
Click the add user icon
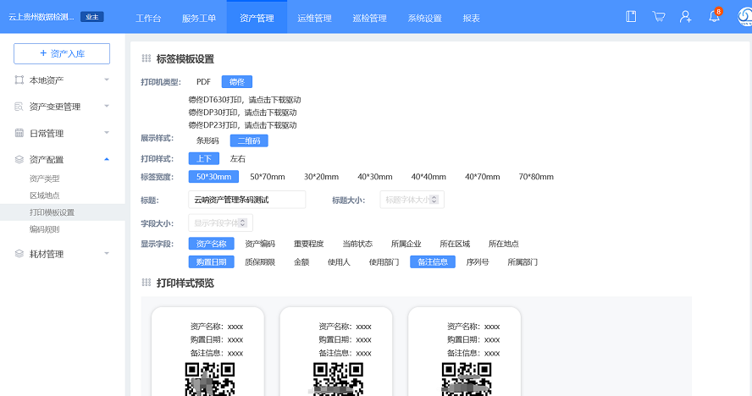(686, 17)
